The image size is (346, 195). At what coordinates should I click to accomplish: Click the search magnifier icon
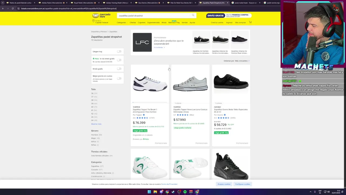[x=193, y=15]
